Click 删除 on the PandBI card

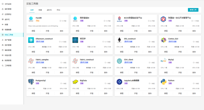[x=61, y=31]
